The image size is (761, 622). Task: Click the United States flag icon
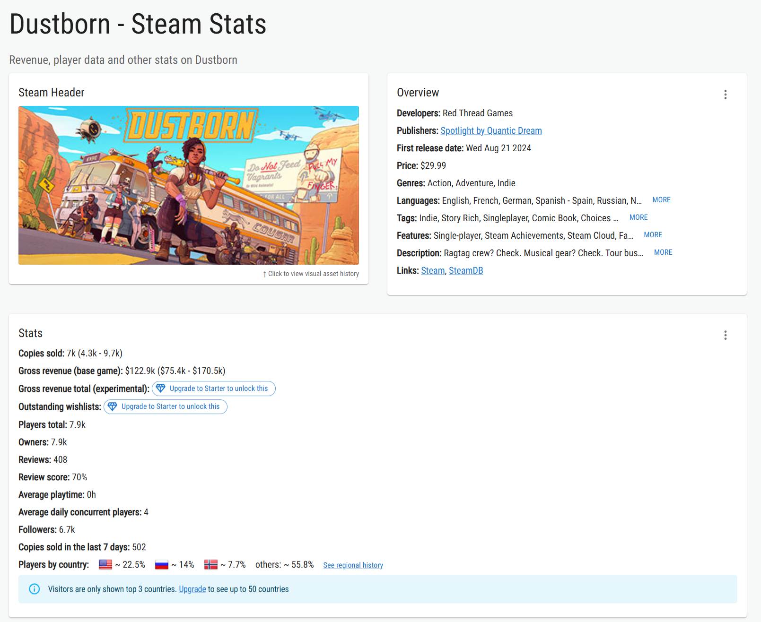105,565
